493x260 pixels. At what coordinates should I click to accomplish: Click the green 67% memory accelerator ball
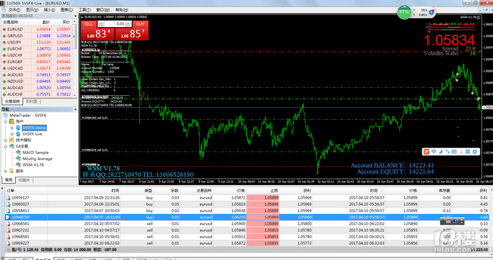pyautogui.click(x=404, y=12)
